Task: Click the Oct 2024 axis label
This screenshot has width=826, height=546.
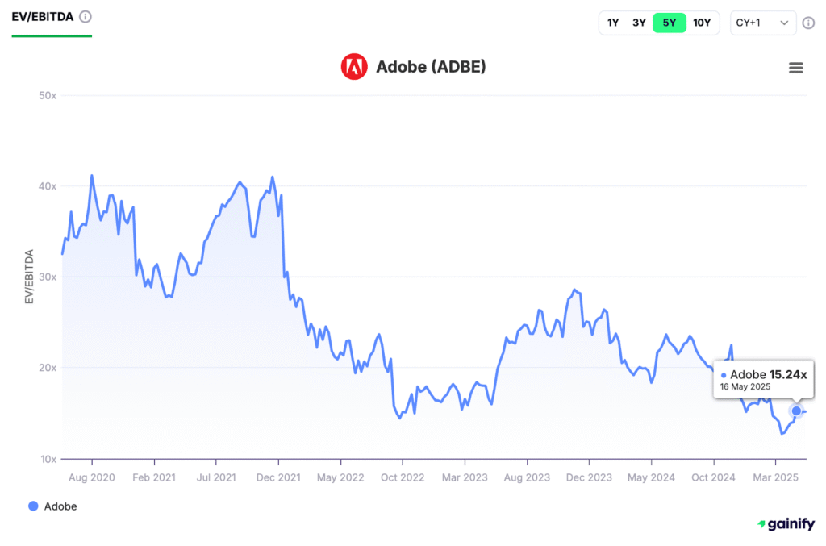Action: pos(713,477)
